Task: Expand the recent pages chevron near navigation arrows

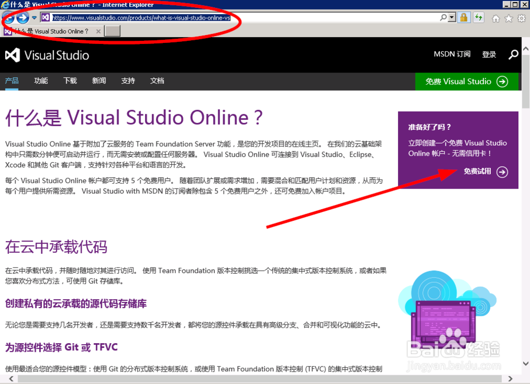Action: [33, 17]
